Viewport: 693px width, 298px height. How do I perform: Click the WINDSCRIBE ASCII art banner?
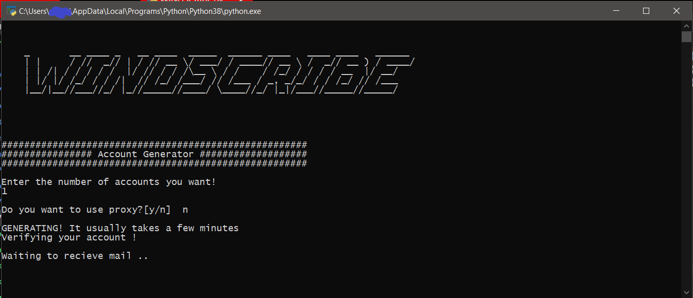click(219, 74)
